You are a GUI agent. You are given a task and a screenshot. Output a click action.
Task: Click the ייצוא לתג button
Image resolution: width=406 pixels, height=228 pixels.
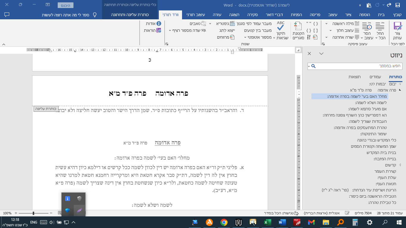[x=227, y=30]
